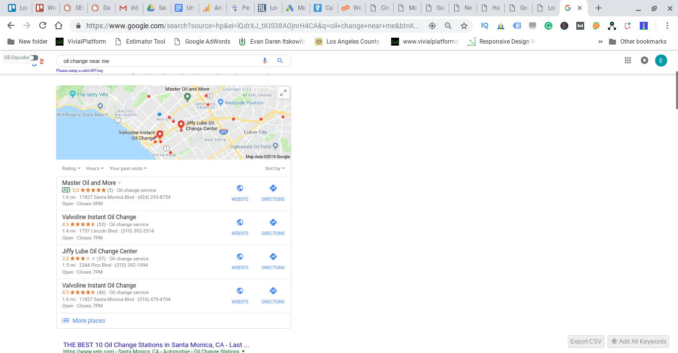This screenshot has height=353, width=678.
Task: Click the browser address bar URL
Action: pyautogui.click(x=252, y=26)
